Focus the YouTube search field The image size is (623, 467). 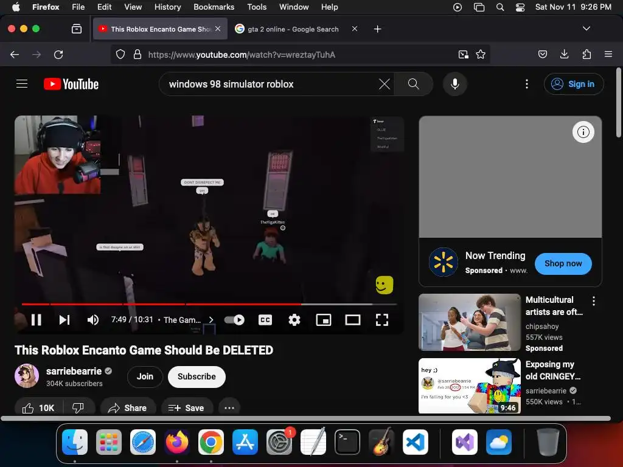(271, 84)
